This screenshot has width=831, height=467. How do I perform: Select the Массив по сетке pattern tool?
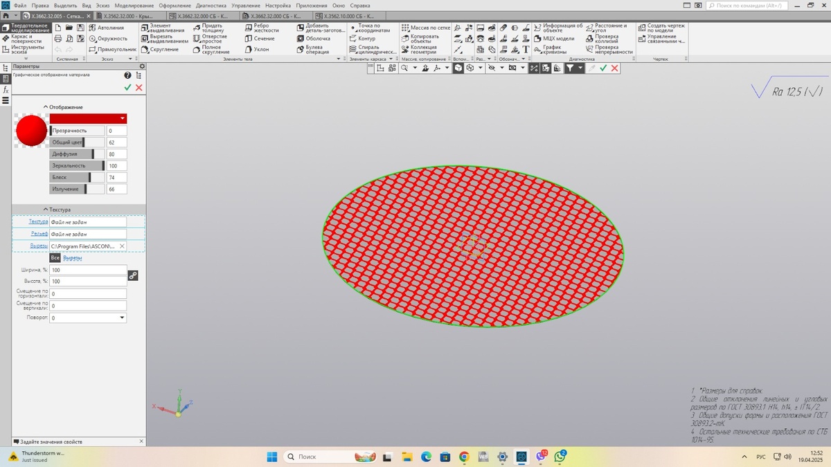click(x=426, y=28)
